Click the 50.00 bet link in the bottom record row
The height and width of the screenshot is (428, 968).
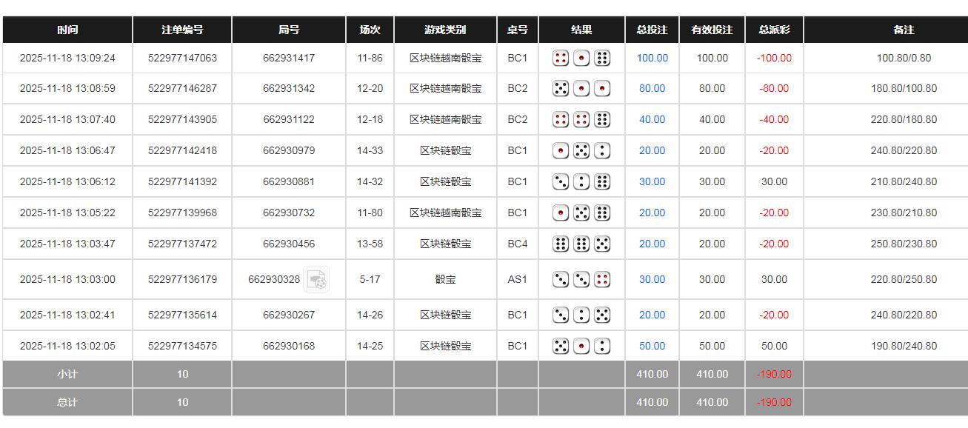pos(651,345)
